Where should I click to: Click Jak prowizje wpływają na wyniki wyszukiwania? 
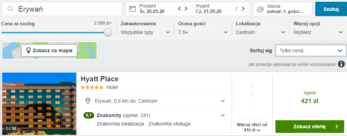(292, 64)
